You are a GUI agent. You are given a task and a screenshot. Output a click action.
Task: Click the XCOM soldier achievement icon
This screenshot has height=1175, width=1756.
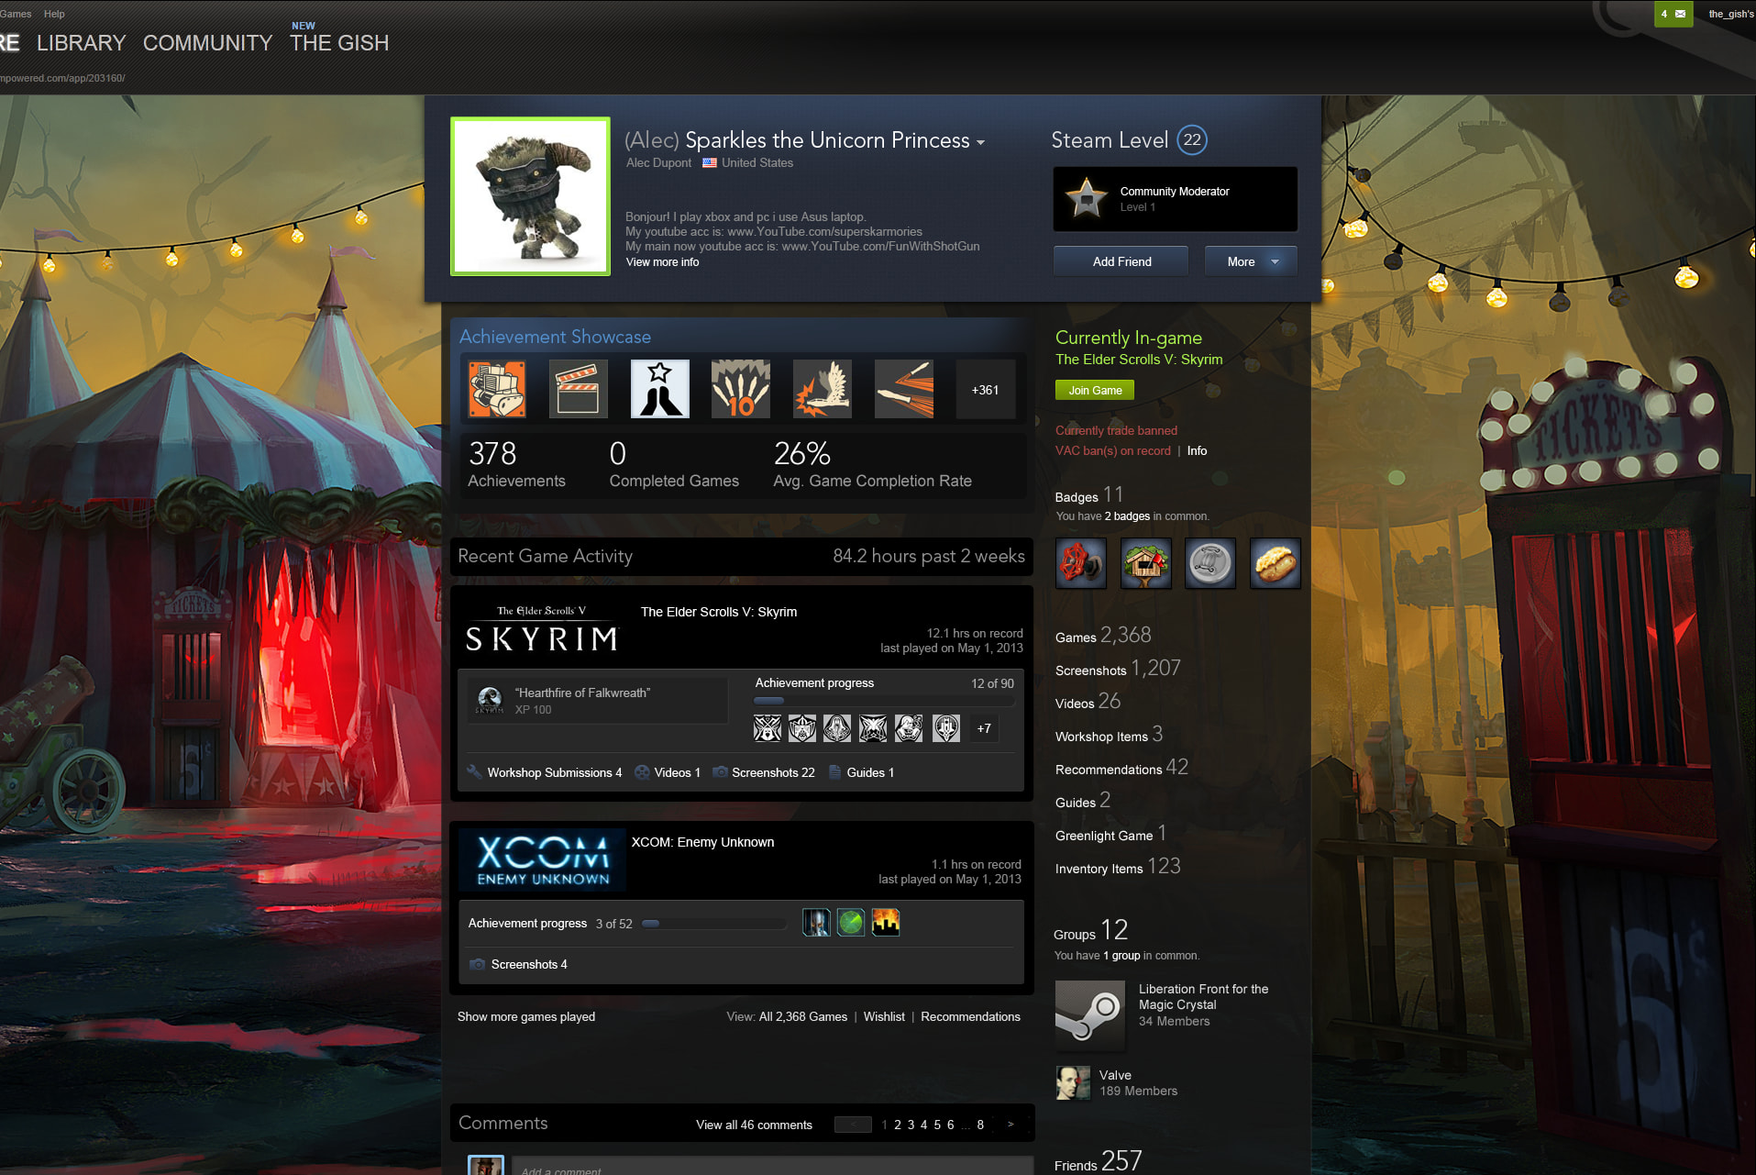pyautogui.click(x=816, y=923)
